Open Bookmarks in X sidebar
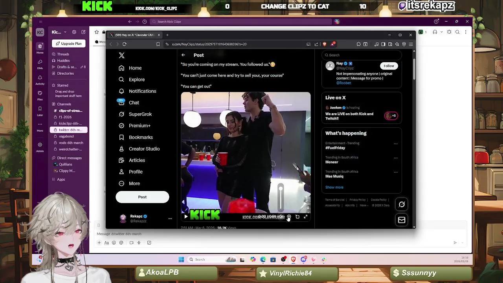503x283 pixels. click(136, 137)
